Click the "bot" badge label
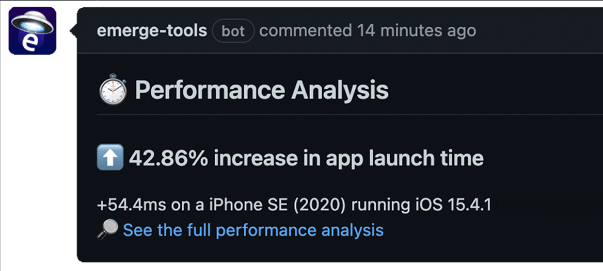The height and width of the screenshot is (271, 603). 233,31
